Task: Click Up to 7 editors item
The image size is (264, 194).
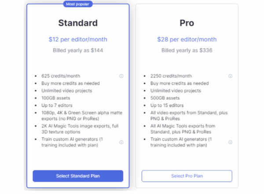Action: click(57, 106)
